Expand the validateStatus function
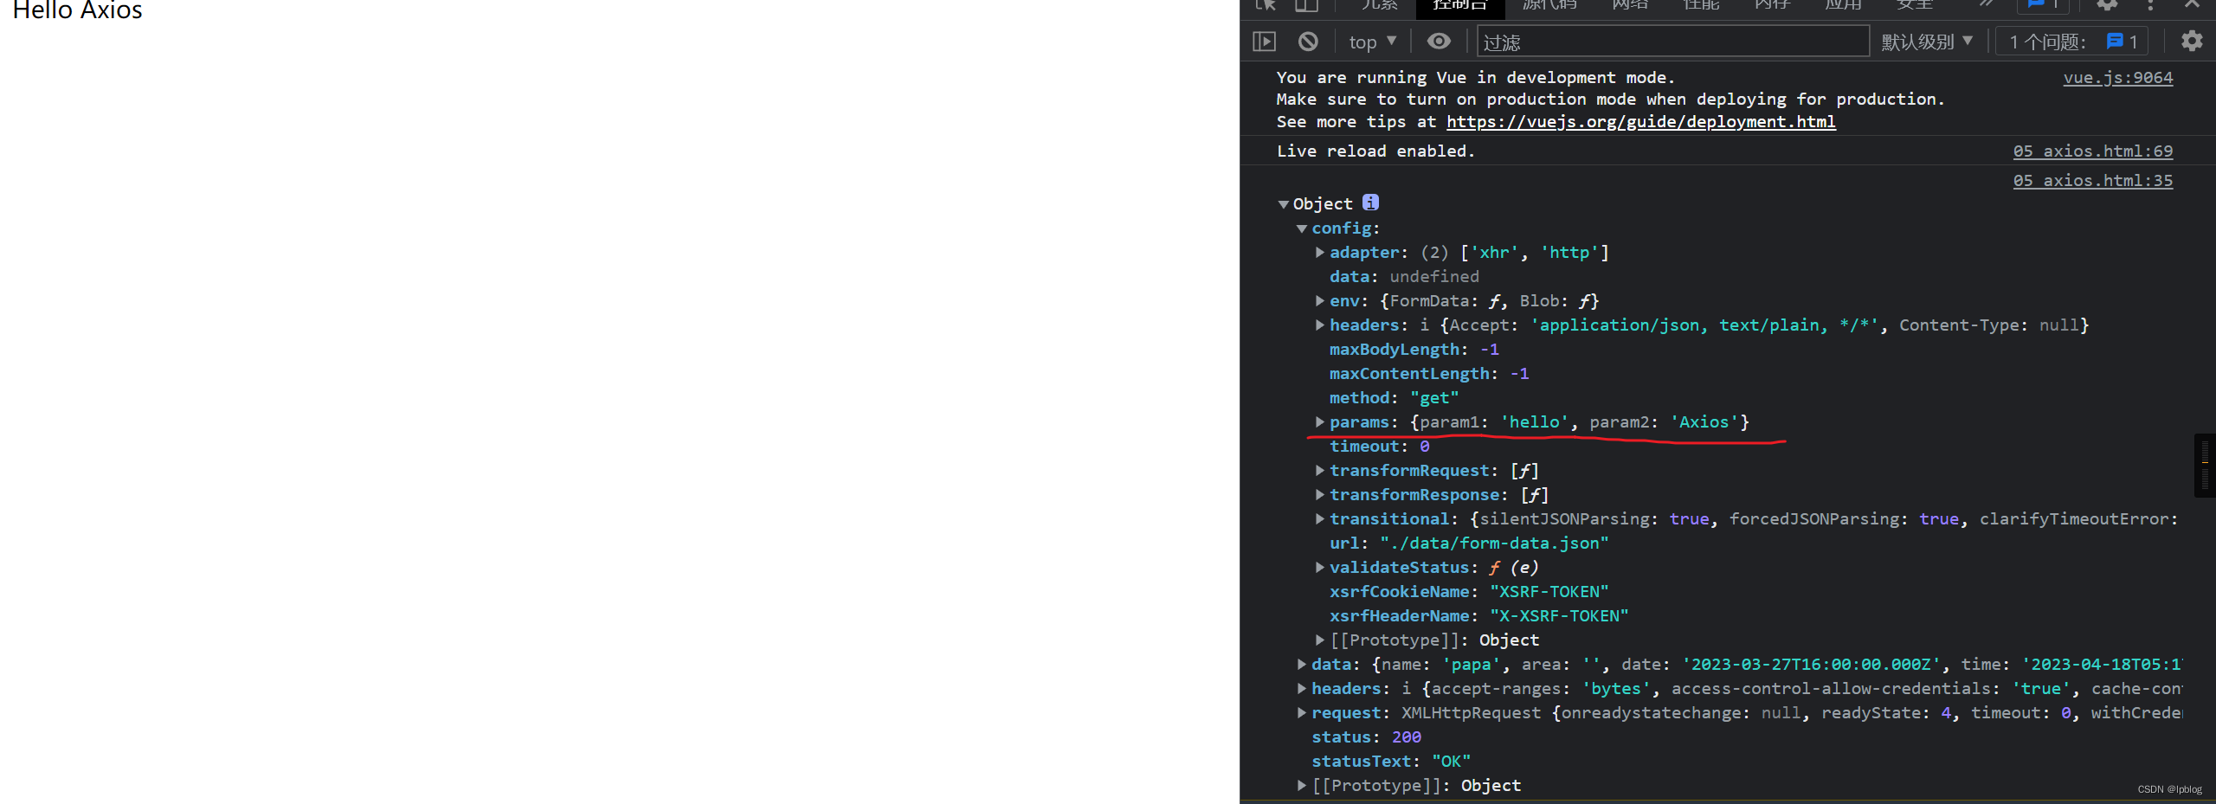2216x804 pixels. 1320,567
